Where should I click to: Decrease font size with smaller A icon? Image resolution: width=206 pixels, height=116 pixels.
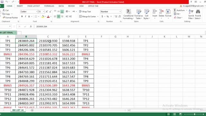coord(50,12)
